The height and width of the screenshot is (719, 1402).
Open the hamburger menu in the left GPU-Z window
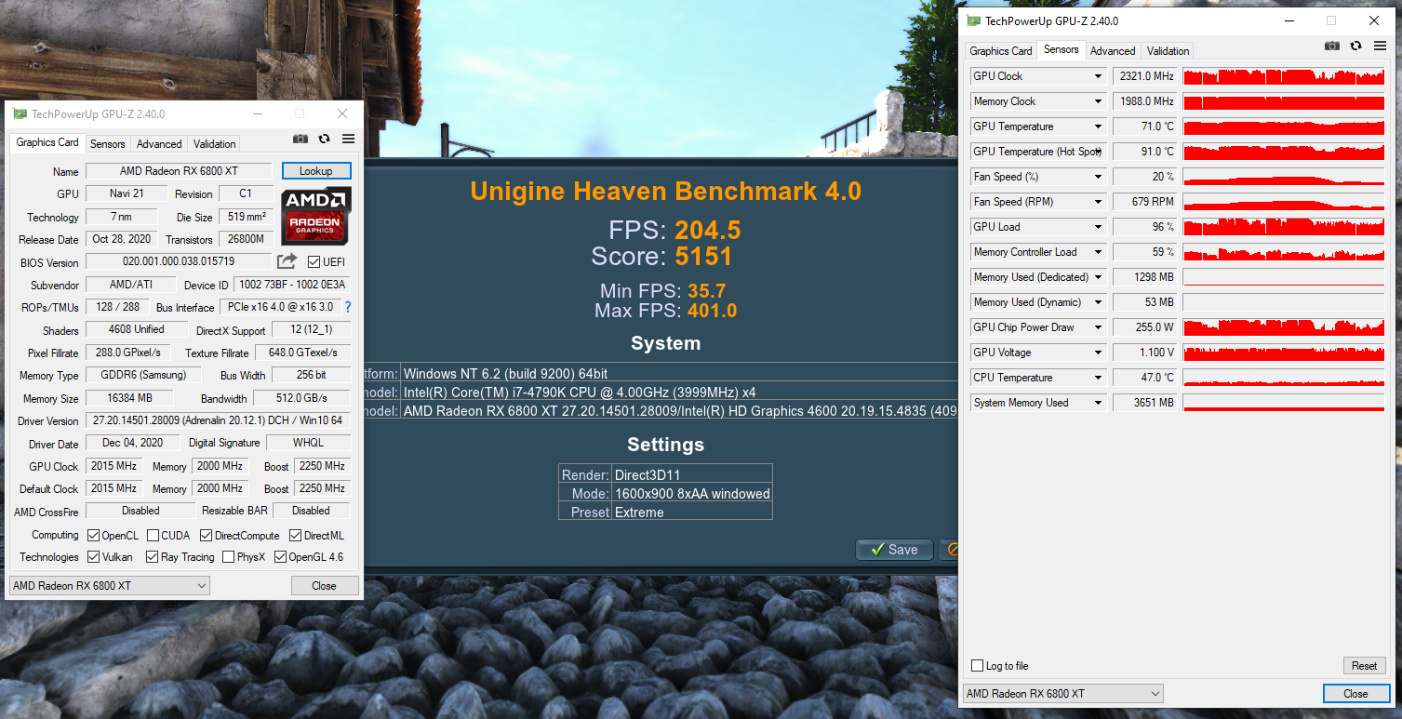pos(348,139)
